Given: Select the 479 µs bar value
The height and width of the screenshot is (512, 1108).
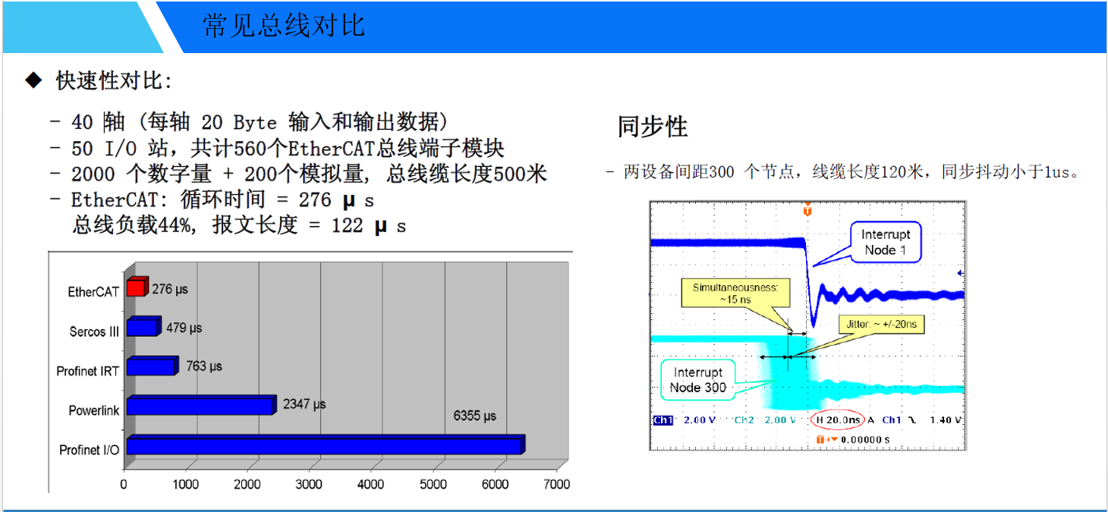Looking at the screenshot, I should pyautogui.click(x=184, y=328).
